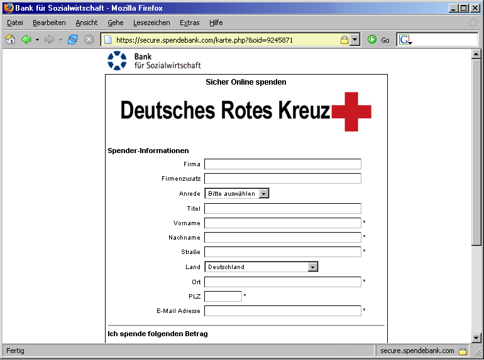
Task: Click the Fertig status text
Action: click(15, 351)
